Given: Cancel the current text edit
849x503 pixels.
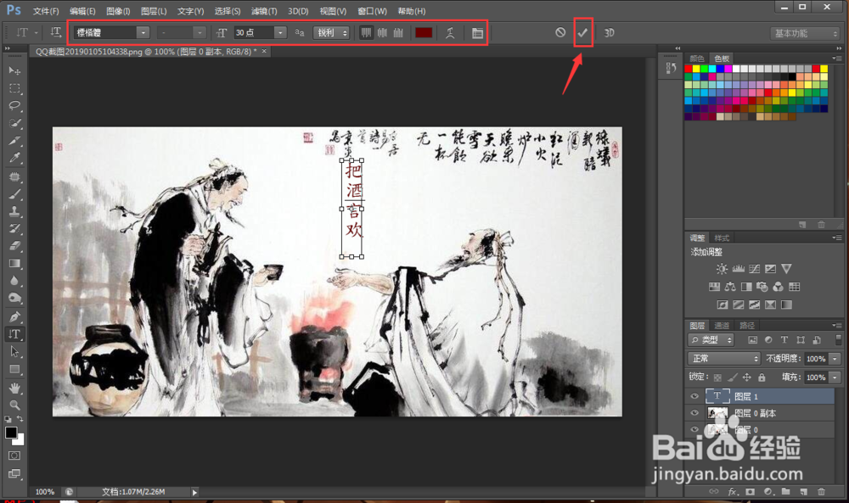Looking at the screenshot, I should tap(560, 32).
